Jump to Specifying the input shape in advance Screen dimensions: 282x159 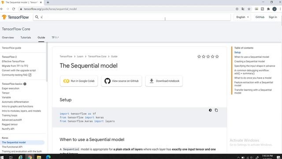tap(255, 66)
